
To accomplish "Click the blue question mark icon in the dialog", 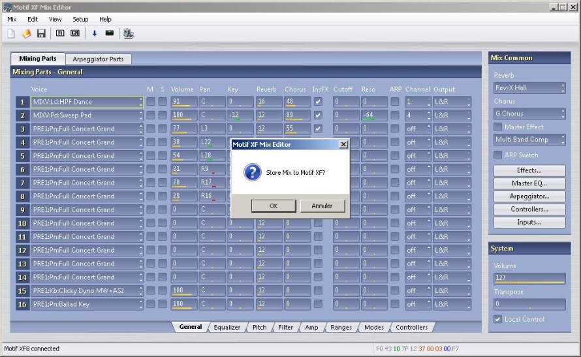I will [253, 172].
